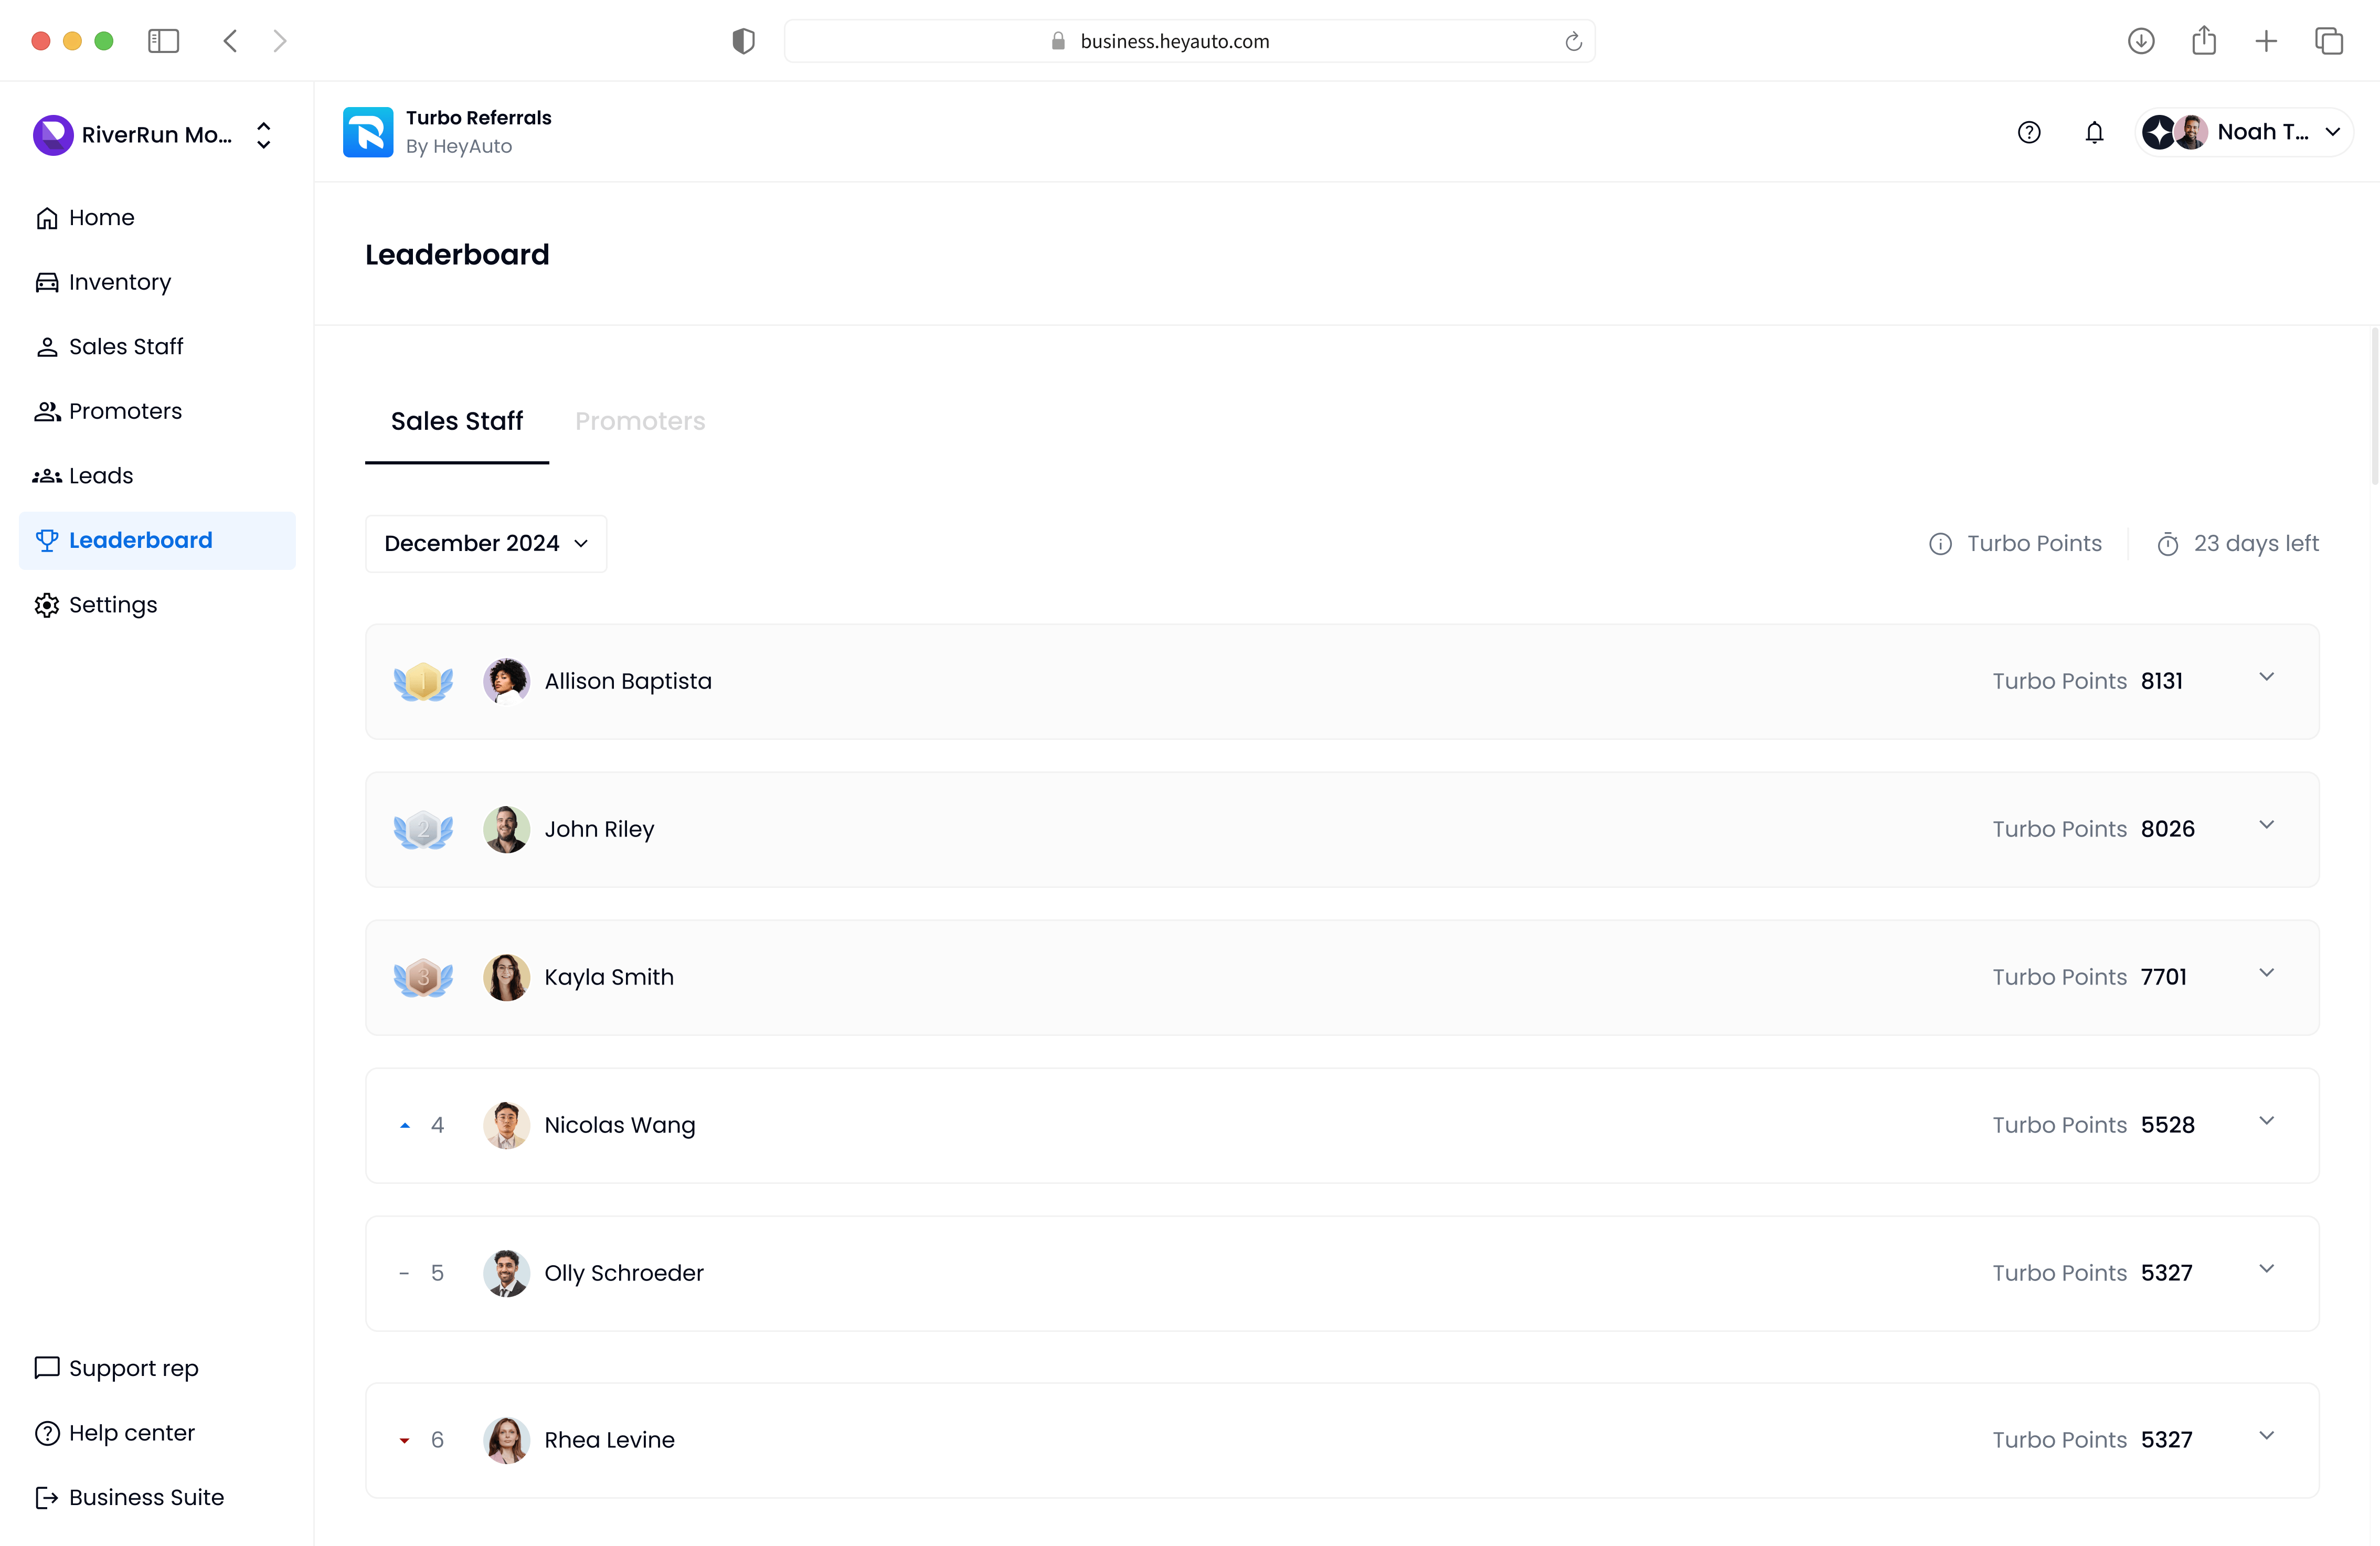Switch to Promoters leaderboard tab

tap(640, 420)
